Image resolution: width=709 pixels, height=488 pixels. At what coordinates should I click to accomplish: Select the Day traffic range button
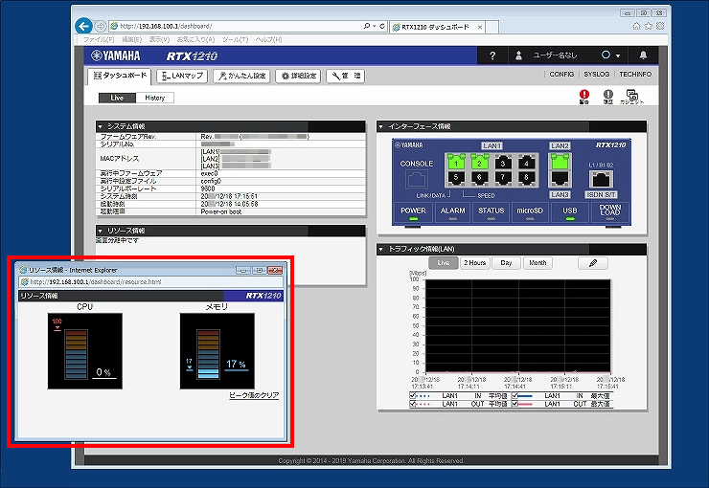506,263
